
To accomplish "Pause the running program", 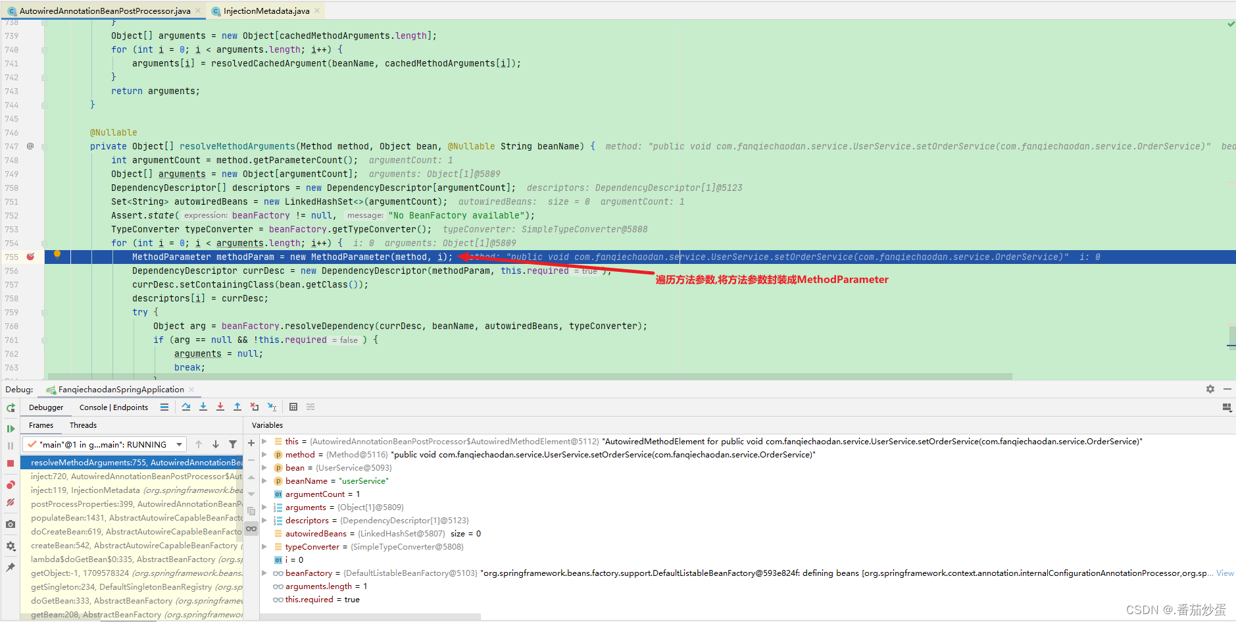I will [11, 446].
